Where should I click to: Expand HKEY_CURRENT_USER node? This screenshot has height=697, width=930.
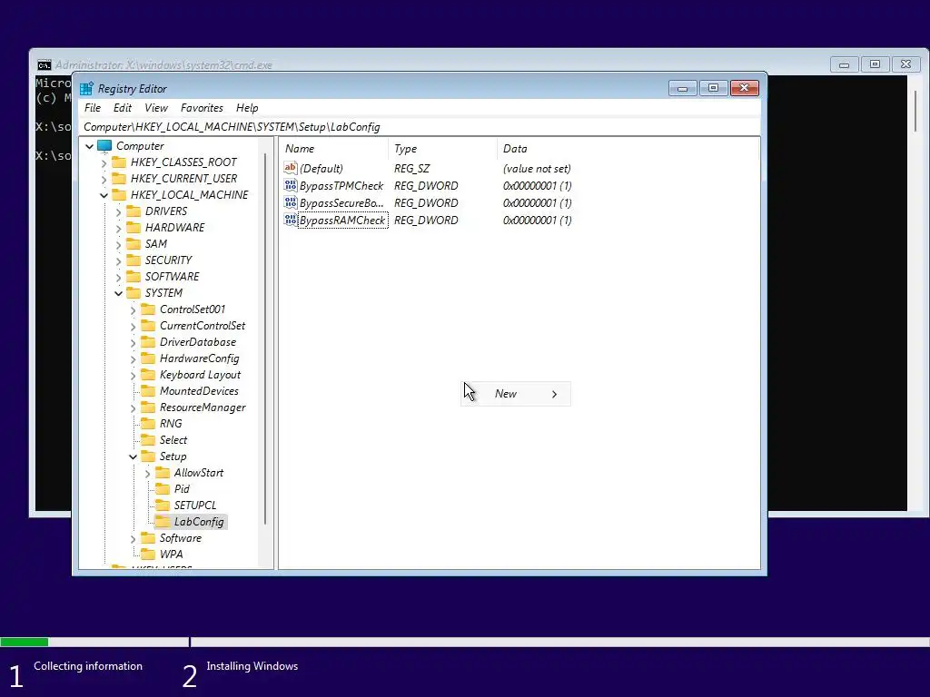tap(104, 179)
